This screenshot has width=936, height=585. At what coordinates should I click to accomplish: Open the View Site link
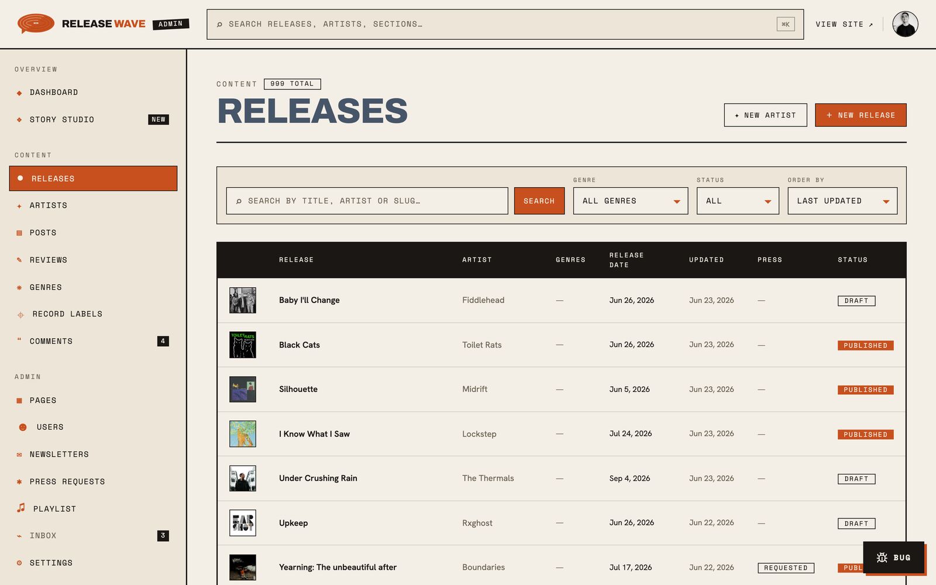844,25
